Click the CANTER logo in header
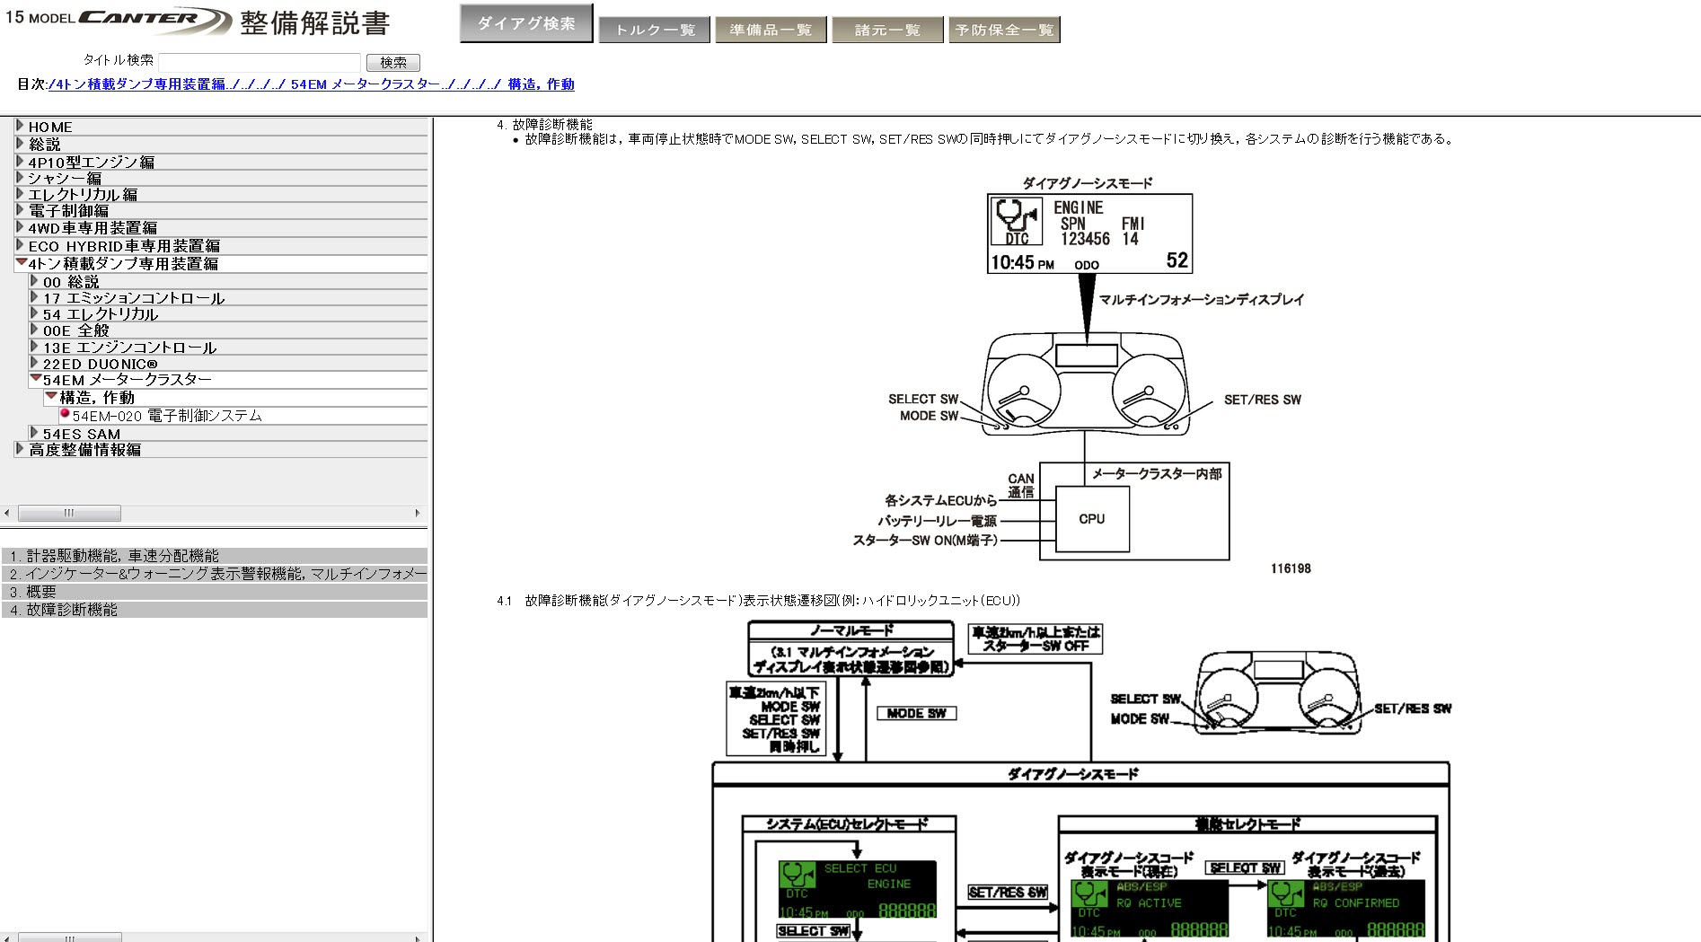 154,20
